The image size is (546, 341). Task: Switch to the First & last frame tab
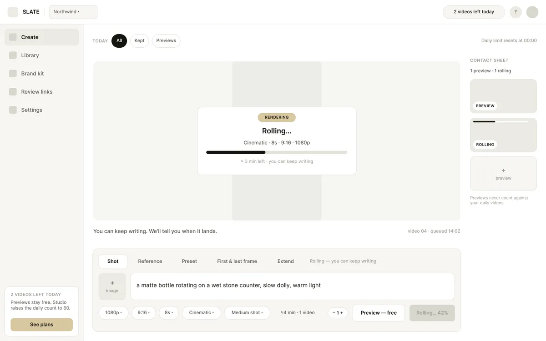click(x=237, y=261)
